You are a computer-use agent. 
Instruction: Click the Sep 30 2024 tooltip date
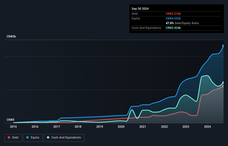coord(140,9)
